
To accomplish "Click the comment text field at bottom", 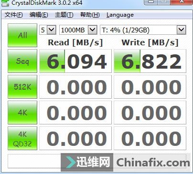I will coord(97,161).
